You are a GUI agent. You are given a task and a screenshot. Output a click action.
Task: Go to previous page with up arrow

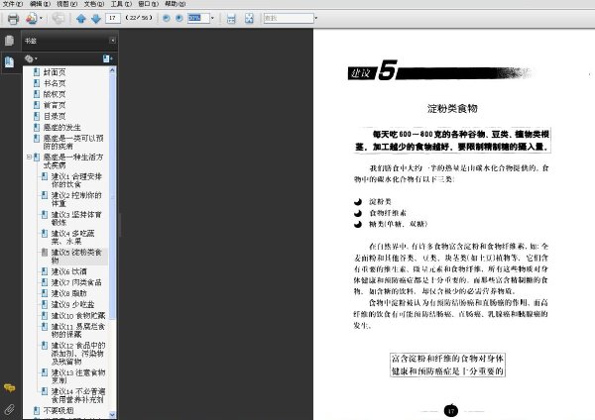coord(81,18)
